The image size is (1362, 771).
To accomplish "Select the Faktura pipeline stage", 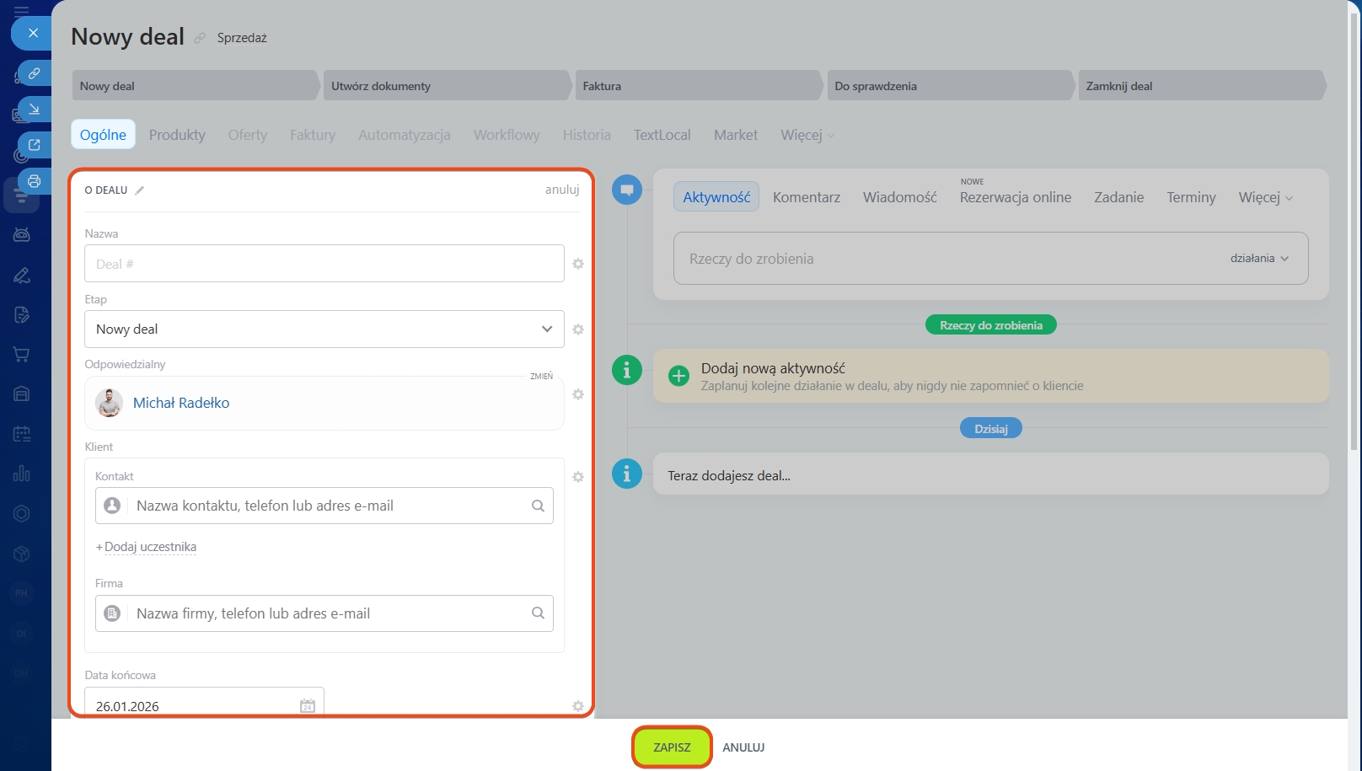I will pyautogui.click(x=697, y=86).
